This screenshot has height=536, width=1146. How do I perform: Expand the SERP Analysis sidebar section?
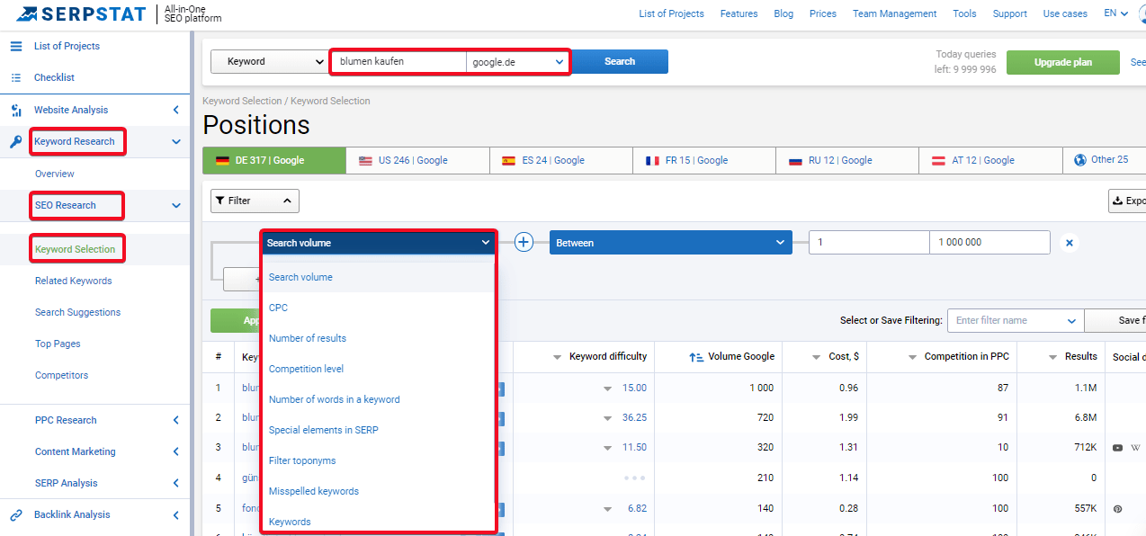coord(176,483)
